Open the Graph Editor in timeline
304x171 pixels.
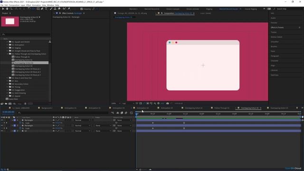(132, 113)
